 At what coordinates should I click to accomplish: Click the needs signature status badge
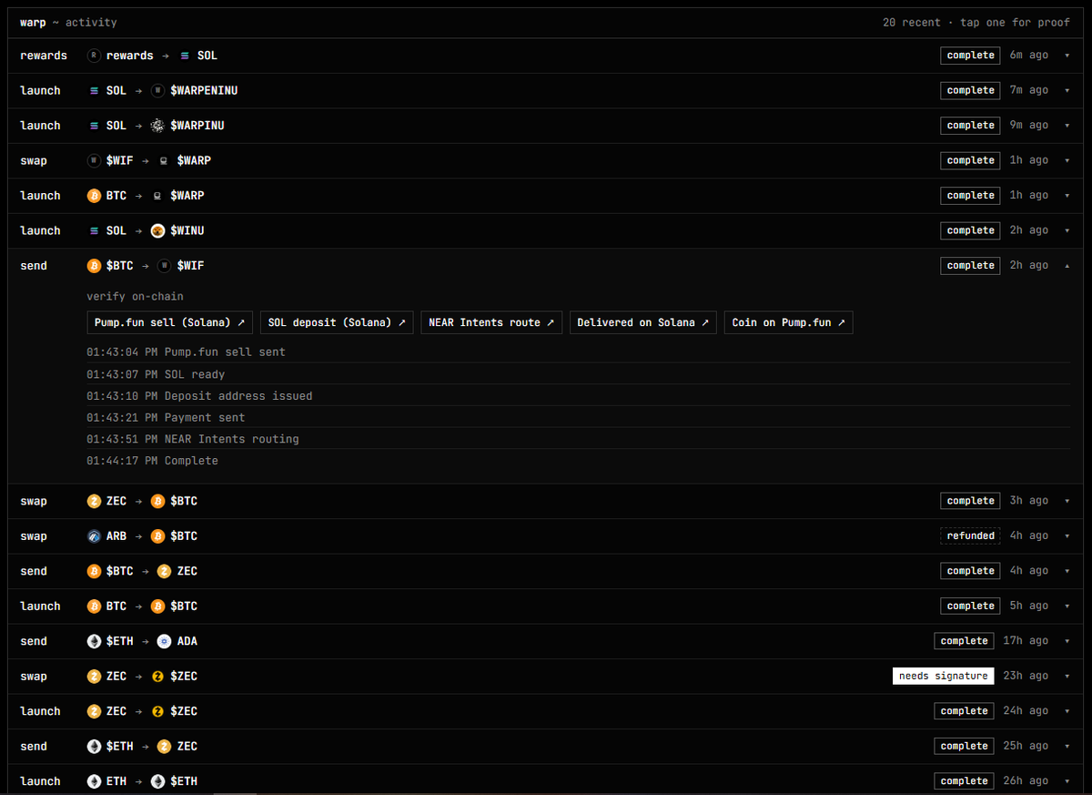943,676
